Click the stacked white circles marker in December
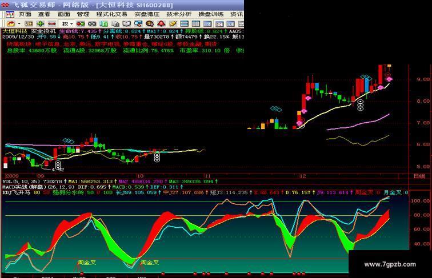 click(x=361, y=105)
